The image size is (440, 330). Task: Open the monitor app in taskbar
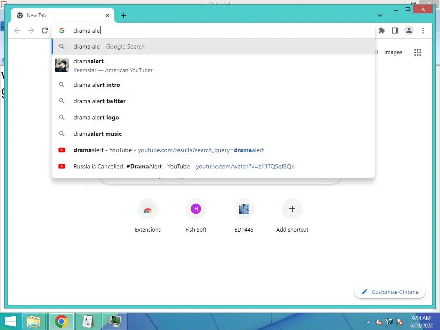point(114,321)
